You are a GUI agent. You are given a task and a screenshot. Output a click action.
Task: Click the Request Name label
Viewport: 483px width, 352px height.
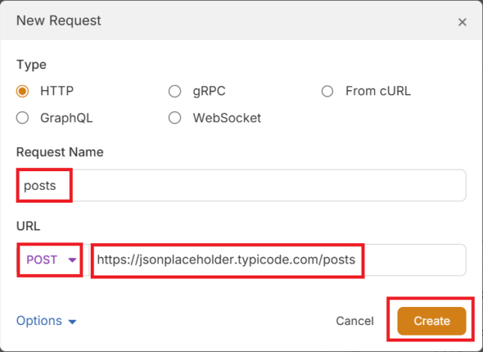click(59, 152)
